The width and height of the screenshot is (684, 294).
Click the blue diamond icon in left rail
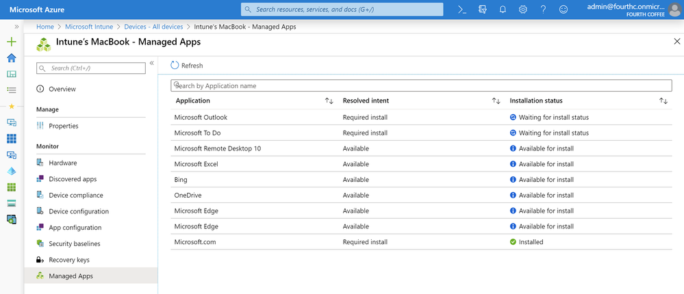click(12, 171)
